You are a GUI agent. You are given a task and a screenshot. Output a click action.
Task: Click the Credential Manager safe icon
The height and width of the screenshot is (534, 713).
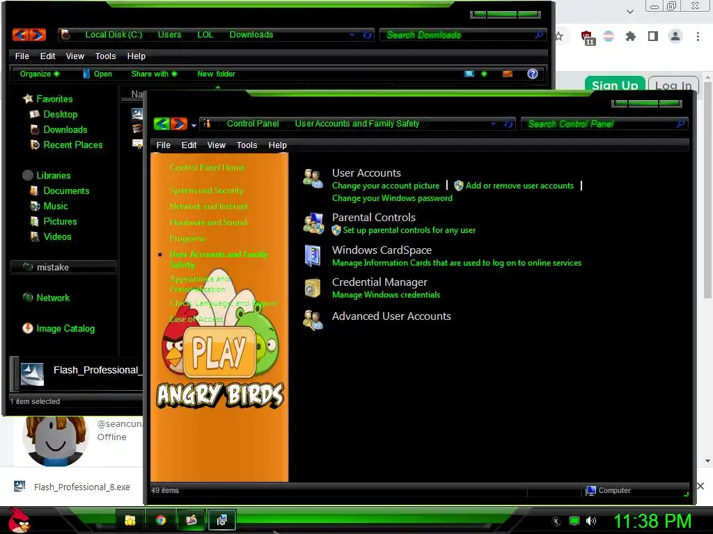(x=313, y=288)
